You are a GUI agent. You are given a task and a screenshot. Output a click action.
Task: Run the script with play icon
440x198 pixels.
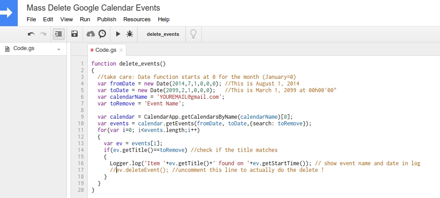pyautogui.click(x=118, y=34)
